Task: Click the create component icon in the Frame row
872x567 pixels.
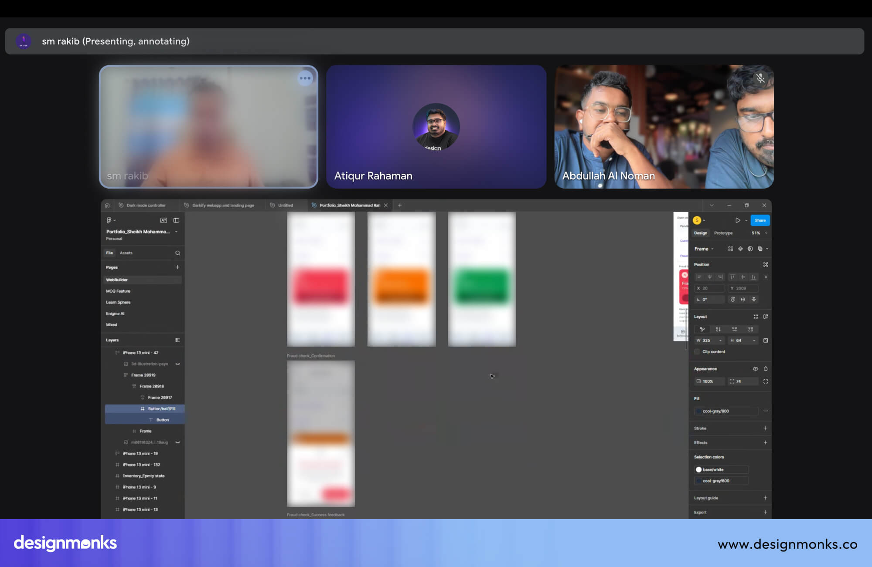Action: (740, 249)
